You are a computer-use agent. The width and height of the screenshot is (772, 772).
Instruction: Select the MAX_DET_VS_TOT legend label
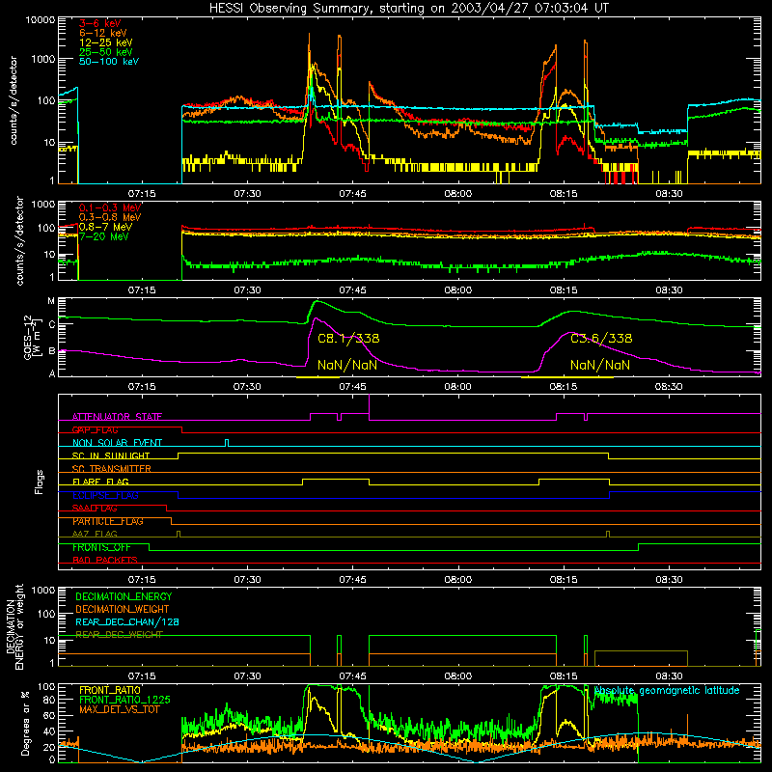click(119, 709)
